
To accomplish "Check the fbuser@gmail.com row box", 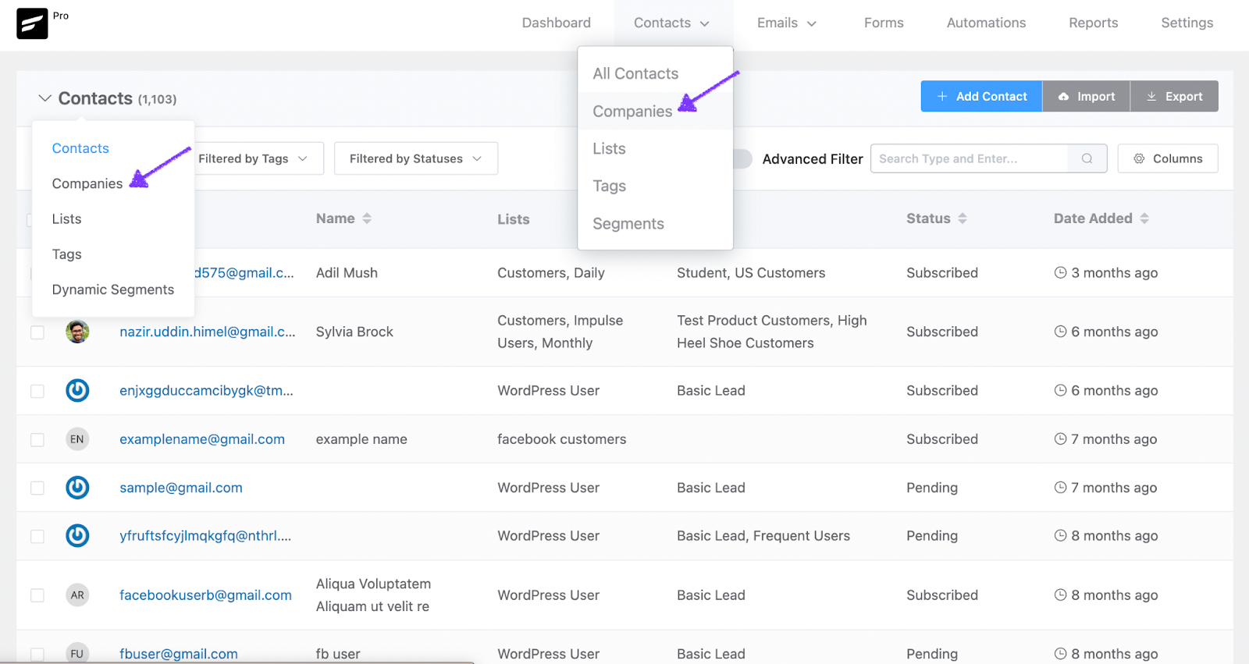I will click(x=37, y=655).
